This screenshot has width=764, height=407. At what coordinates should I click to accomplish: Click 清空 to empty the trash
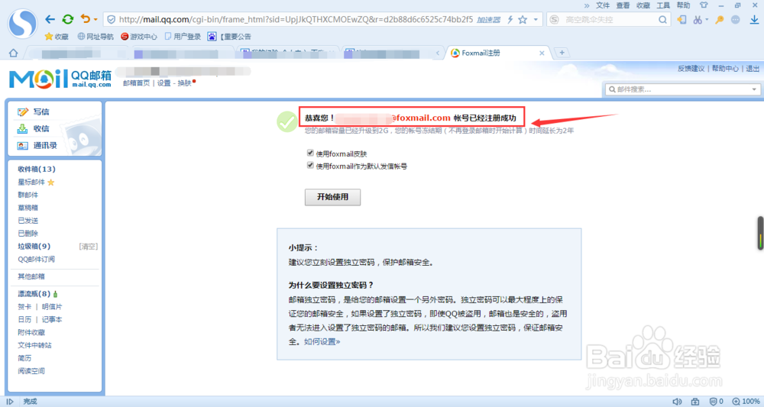pyautogui.click(x=88, y=247)
